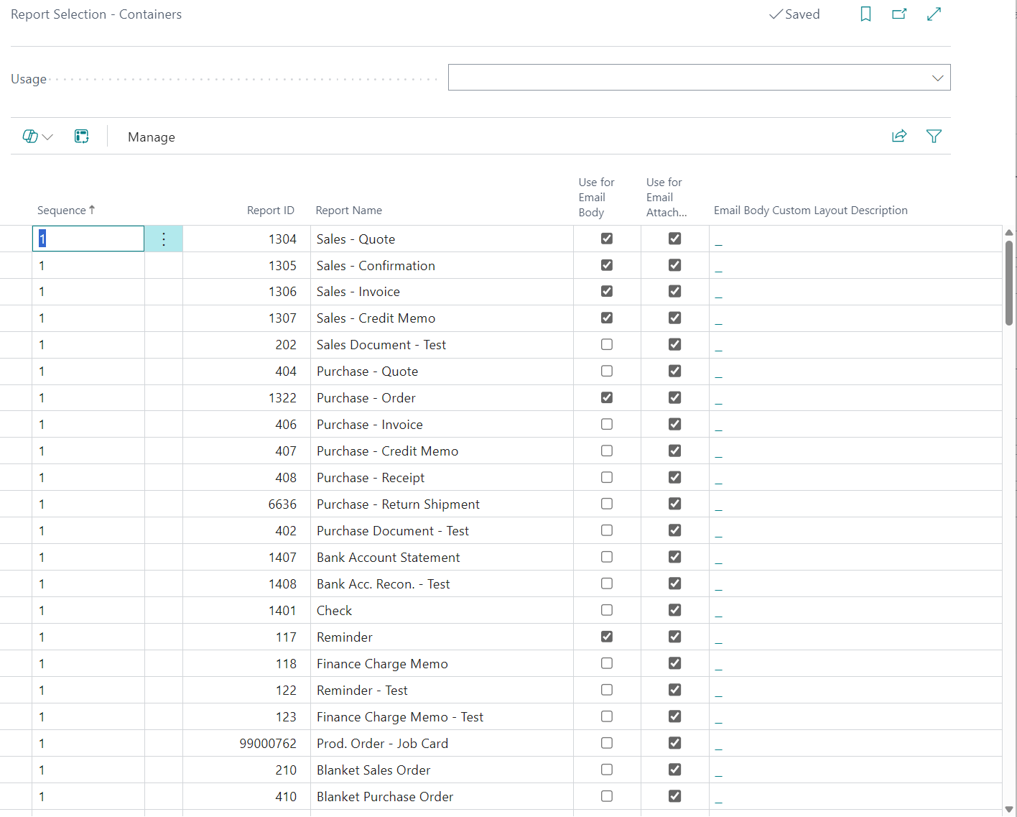The width and height of the screenshot is (1017, 817).
Task: Click the Report ID column header
Action: (270, 211)
